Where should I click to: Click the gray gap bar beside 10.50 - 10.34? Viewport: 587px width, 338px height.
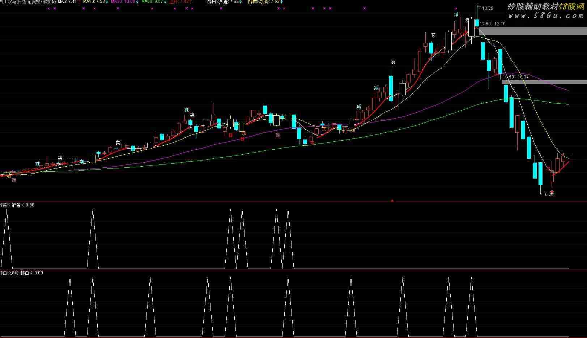click(x=544, y=82)
